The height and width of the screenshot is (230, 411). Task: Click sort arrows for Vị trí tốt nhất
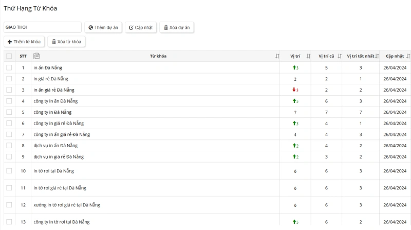coord(377,56)
